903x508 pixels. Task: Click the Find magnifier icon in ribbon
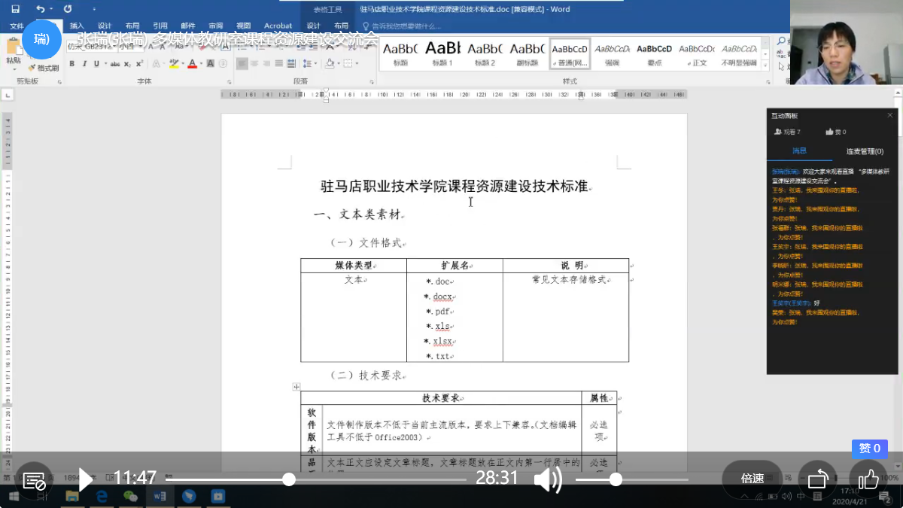[782, 41]
